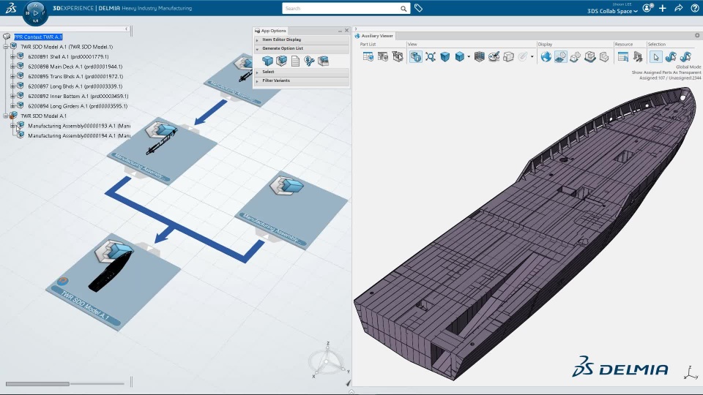Toggle the highlighted info view mode icon
This screenshot has width=703, height=395.
tap(416, 56)
